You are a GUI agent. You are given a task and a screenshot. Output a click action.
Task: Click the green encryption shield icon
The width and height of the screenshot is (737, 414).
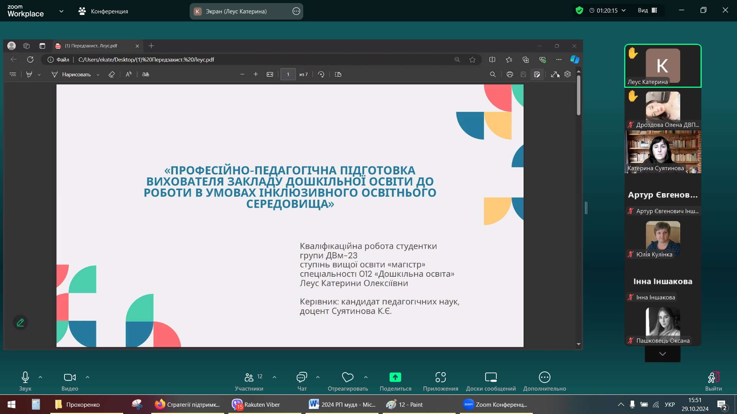pos(580,10)
